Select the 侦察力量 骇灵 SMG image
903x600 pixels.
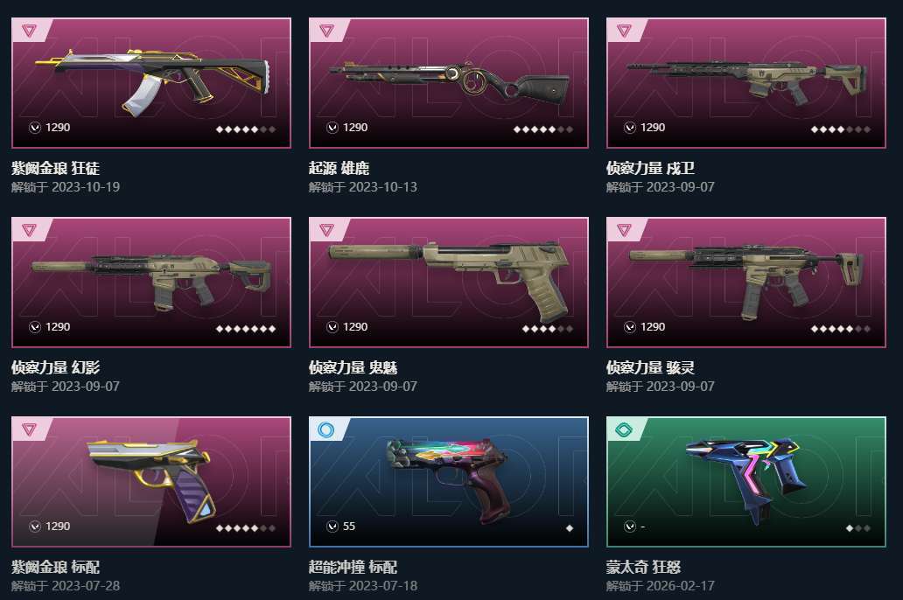click(x=746, y=281)
